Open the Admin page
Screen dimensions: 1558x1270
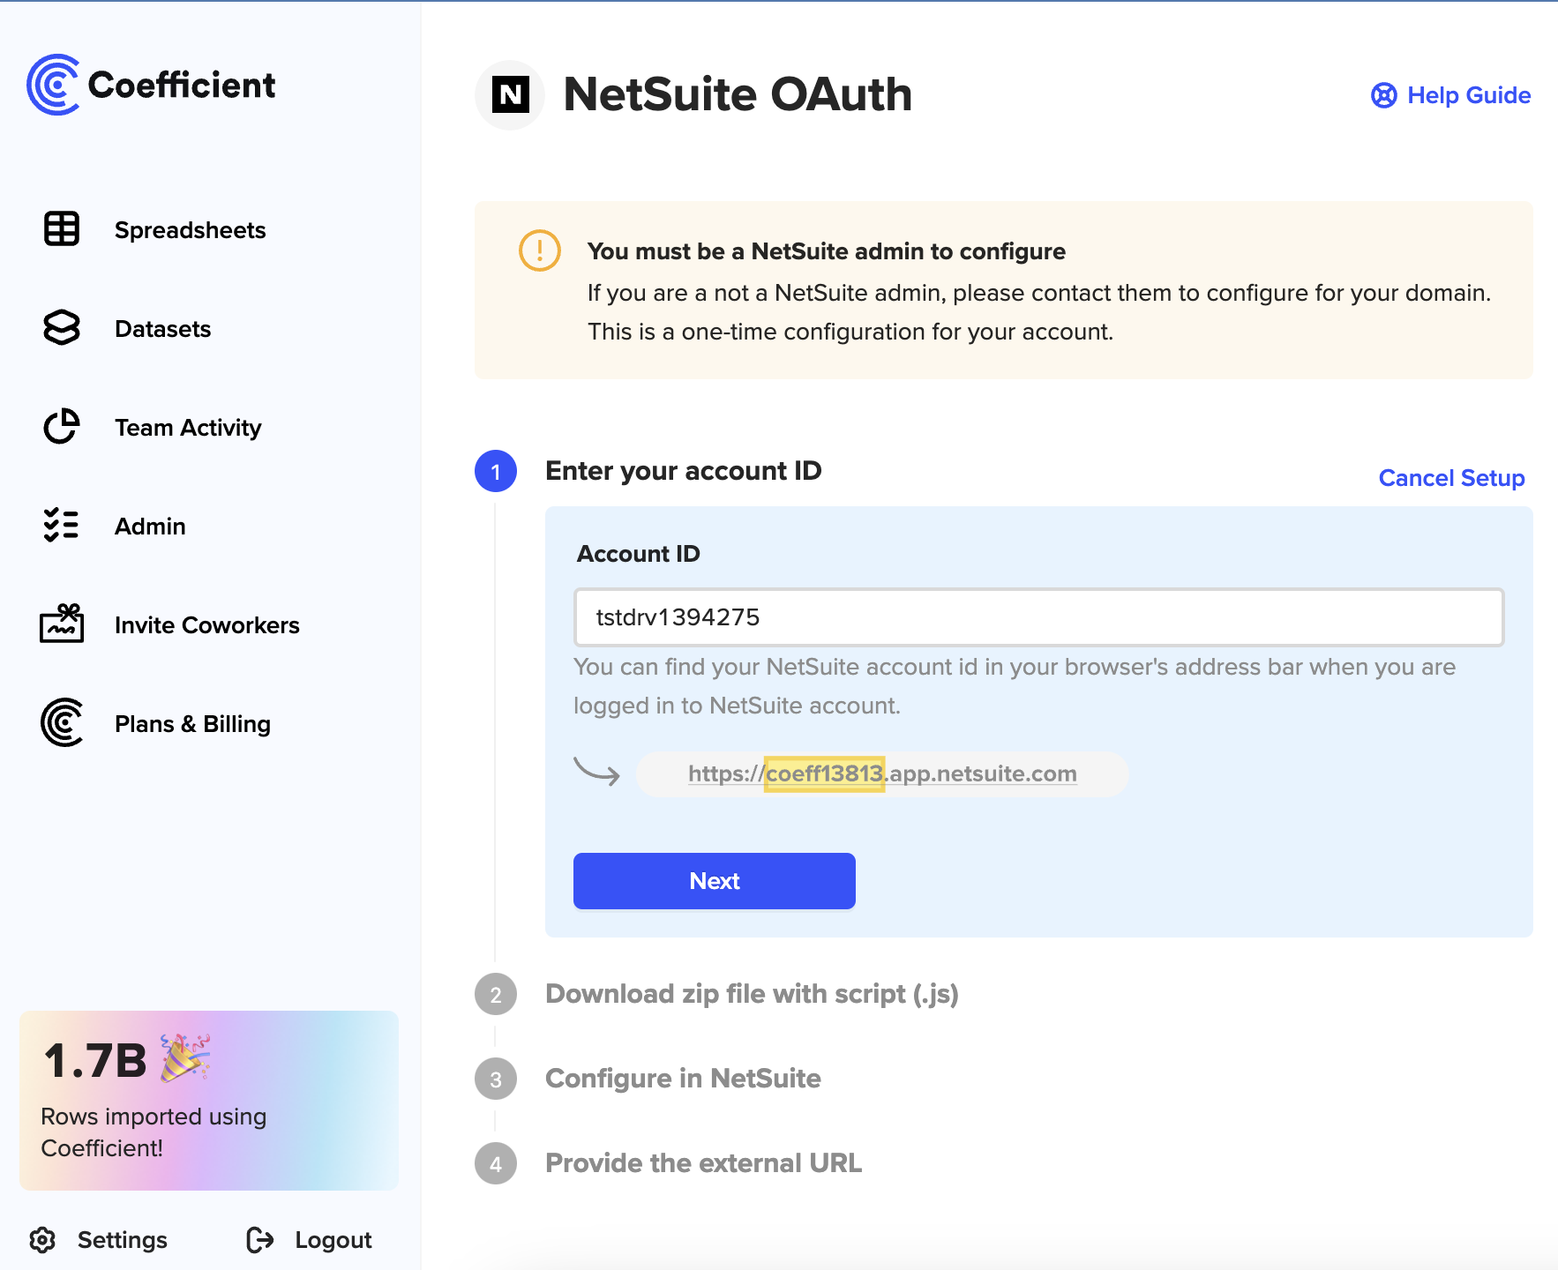coord(150,527)
